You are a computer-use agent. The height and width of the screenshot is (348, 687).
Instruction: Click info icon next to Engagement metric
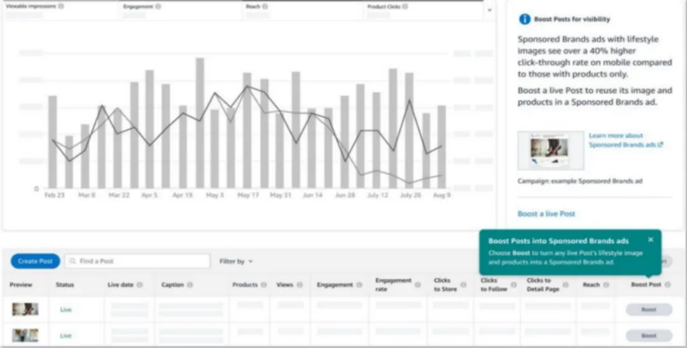(158, 6)
